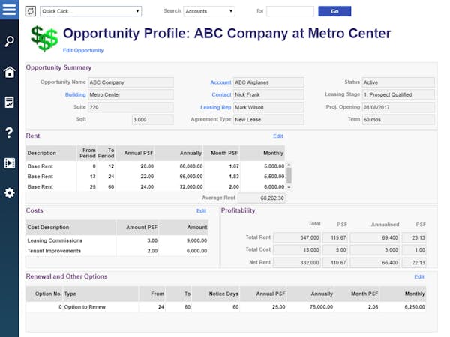Click the green dollar signs icon

[44, 38]
